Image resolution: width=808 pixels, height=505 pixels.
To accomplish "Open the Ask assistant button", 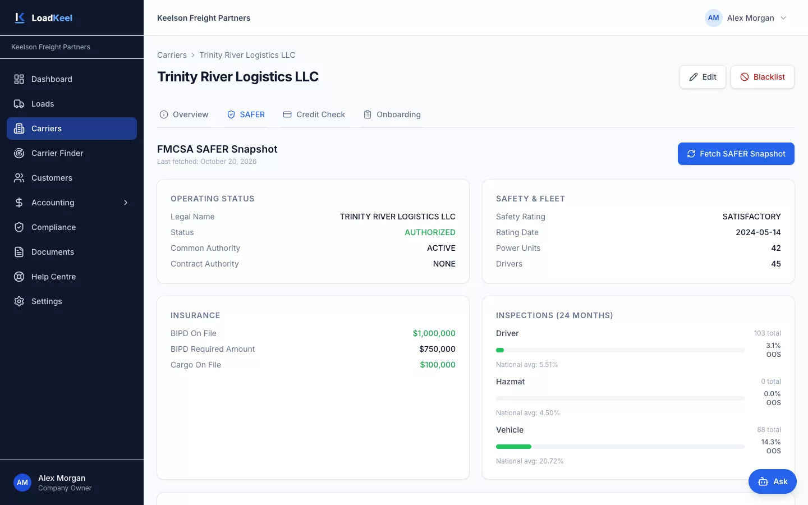I will [x=773, y=481].
